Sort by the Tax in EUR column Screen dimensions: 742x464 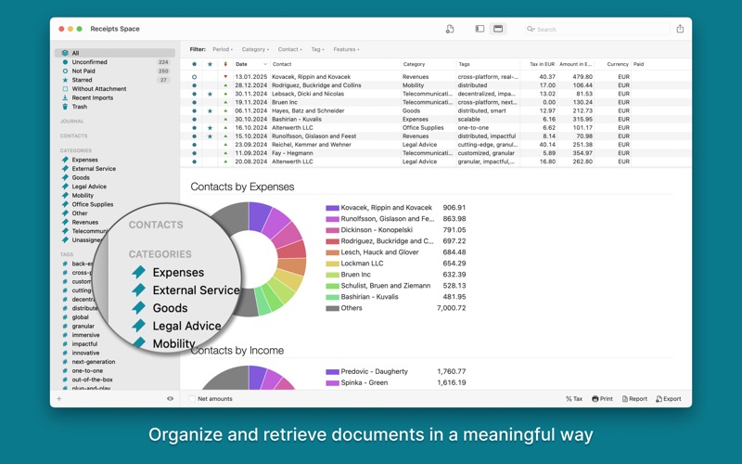tap(539, 64)
